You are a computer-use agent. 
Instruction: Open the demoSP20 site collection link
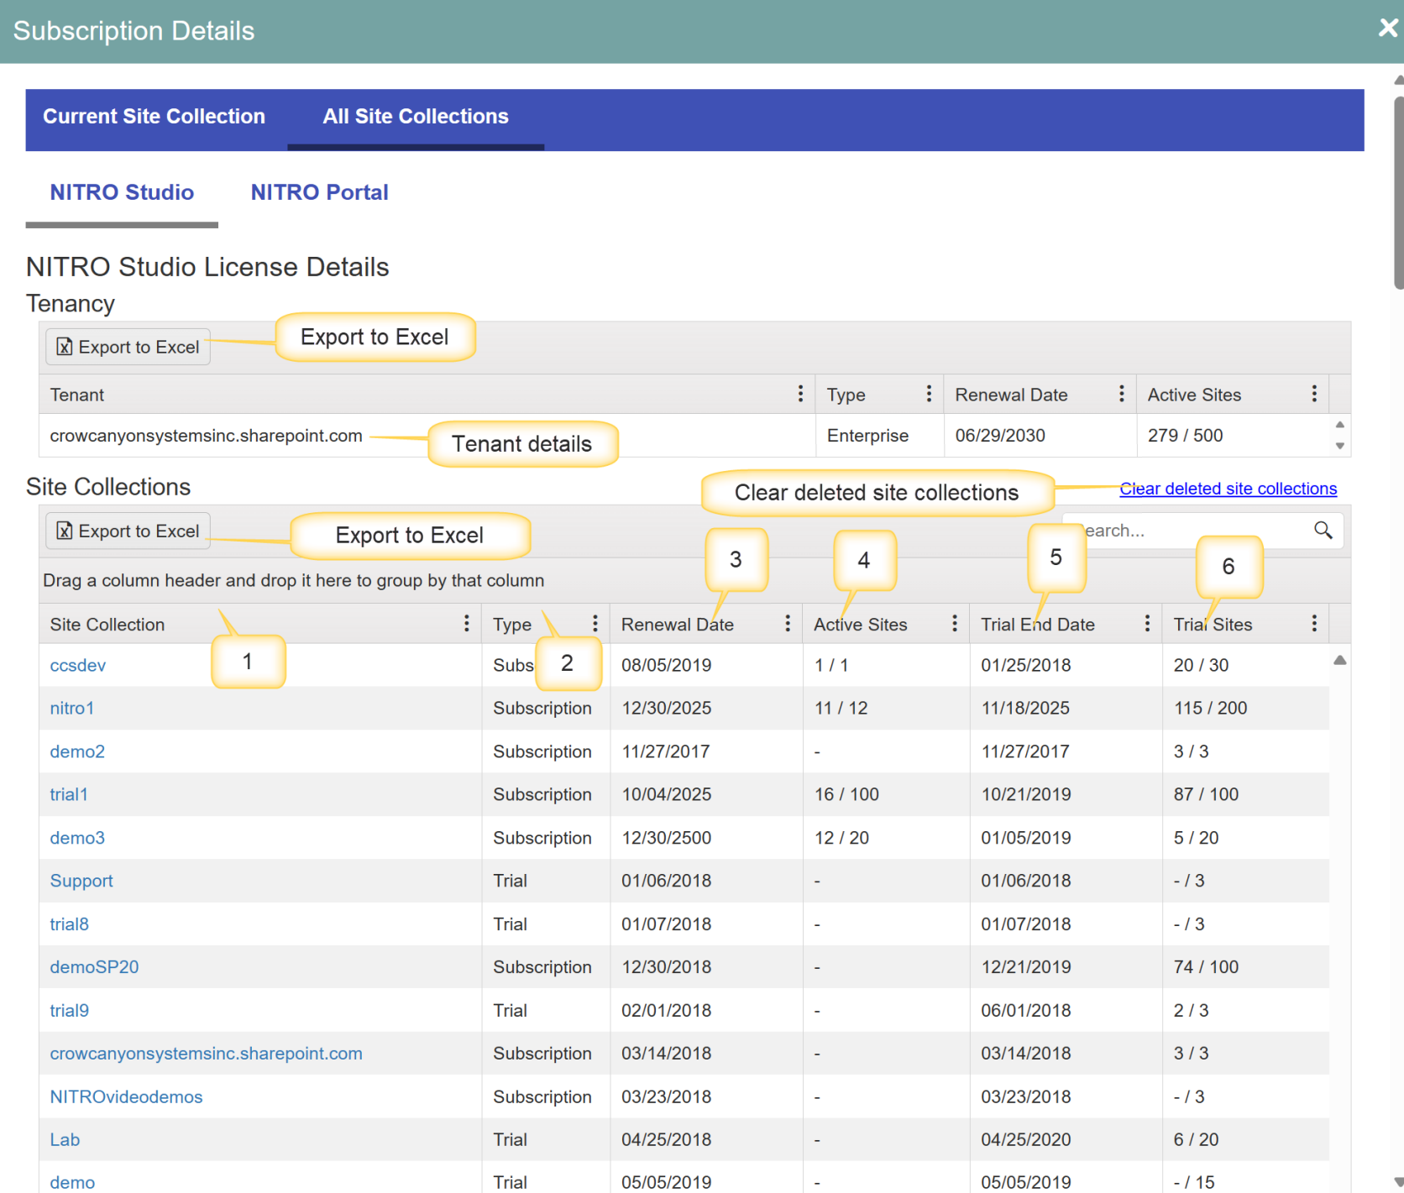[x=94, y=967]
